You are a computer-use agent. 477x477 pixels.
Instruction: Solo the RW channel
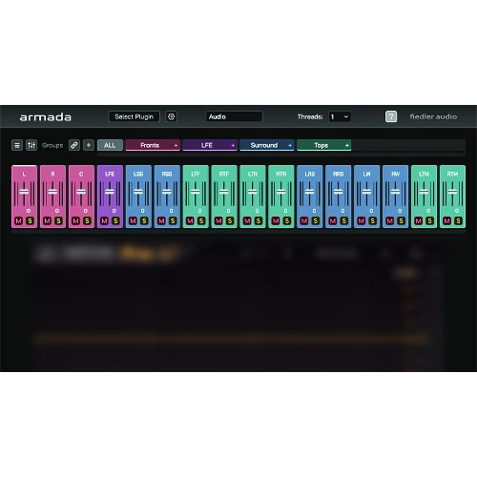[402, 220]
